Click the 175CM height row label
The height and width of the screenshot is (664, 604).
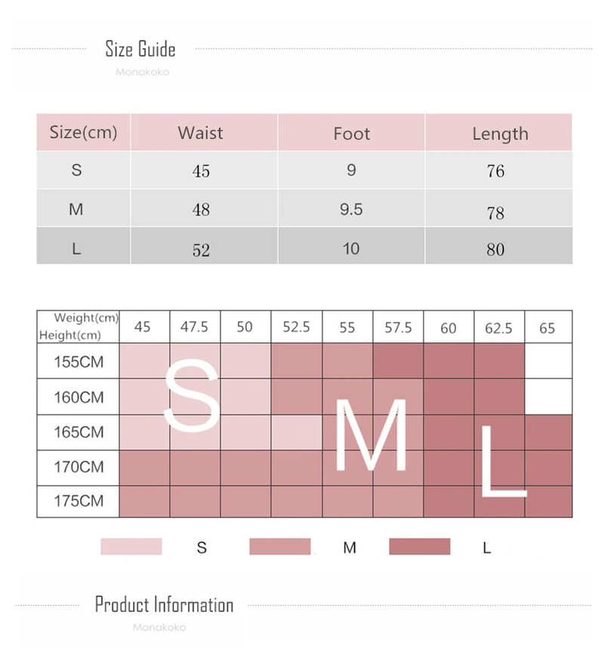tap(79, 501)
